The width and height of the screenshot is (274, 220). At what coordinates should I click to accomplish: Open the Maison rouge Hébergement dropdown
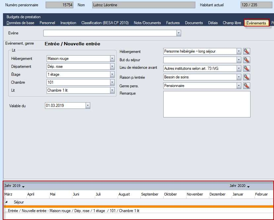click(112, 59)
